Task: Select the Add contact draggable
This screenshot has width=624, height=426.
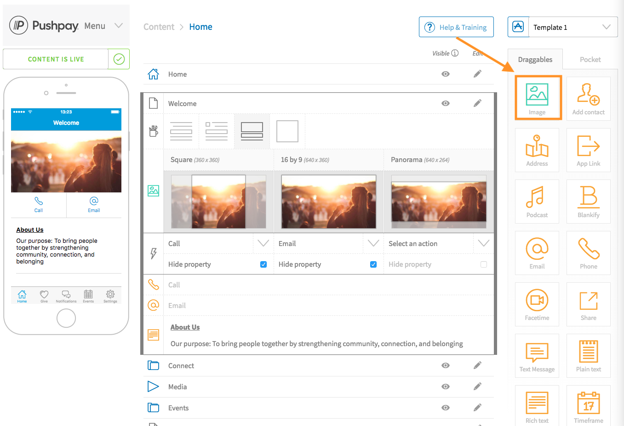Action: (x=588, y=99)
